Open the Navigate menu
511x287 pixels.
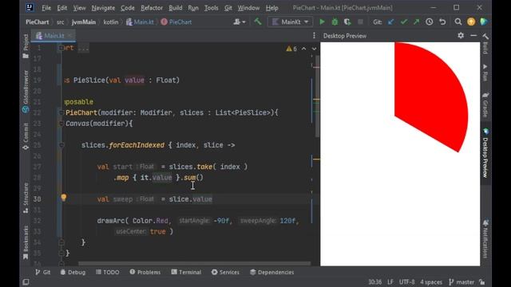tap(103, 8)
